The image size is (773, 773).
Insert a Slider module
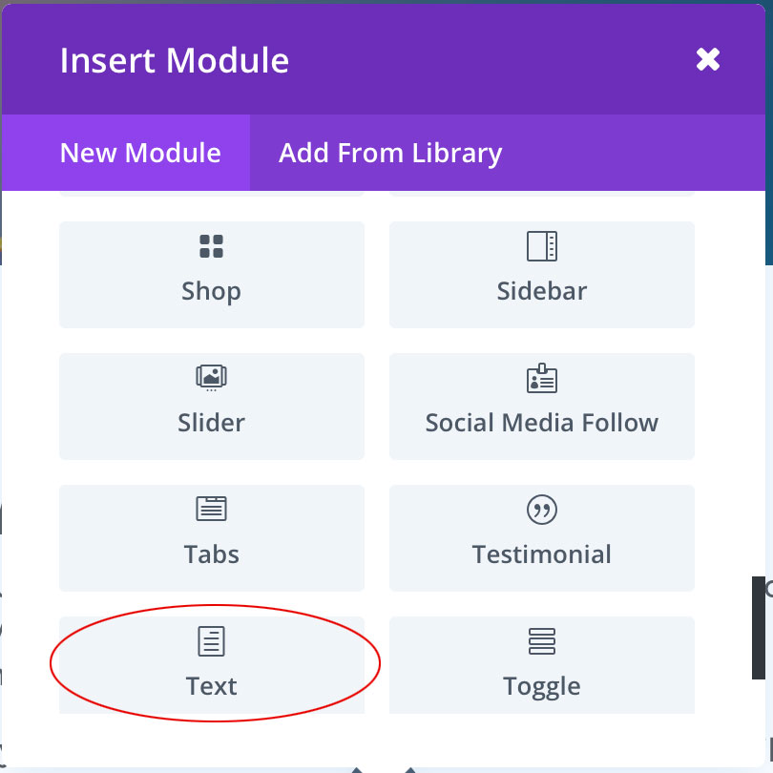tap(211, 407)
